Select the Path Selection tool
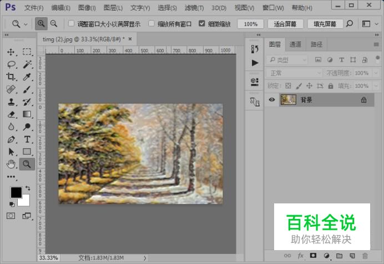This screenshot has height=264, width=384. point(11,152)
